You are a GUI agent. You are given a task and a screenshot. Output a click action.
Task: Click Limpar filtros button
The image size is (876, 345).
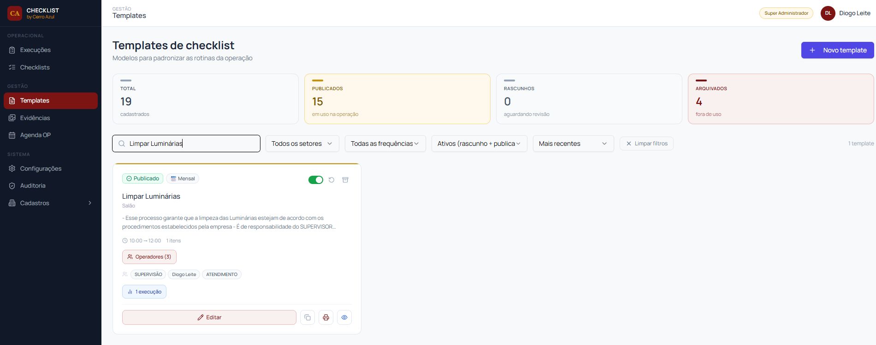click(646, 144)
